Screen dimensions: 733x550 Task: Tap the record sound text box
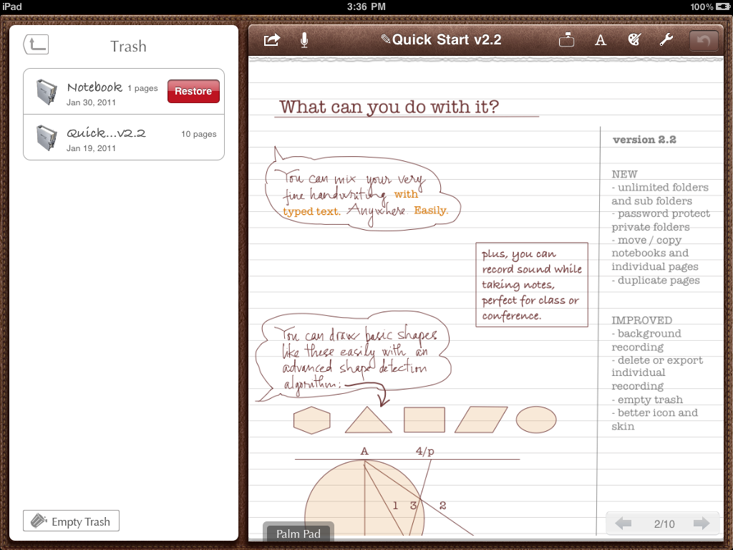click(532, 284)
